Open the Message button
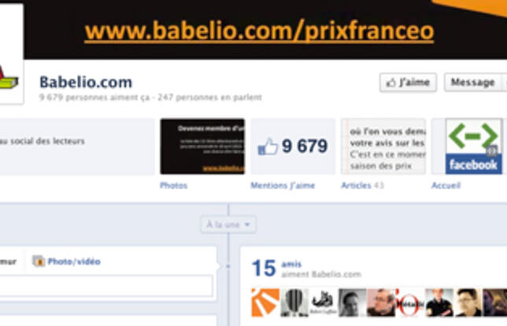 click(x=472, y=83)
